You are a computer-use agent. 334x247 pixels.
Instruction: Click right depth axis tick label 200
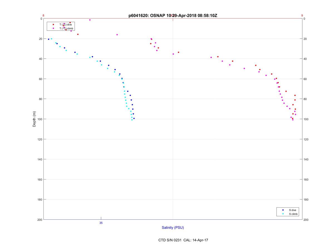pyautogui.click(x=306, y=220)
